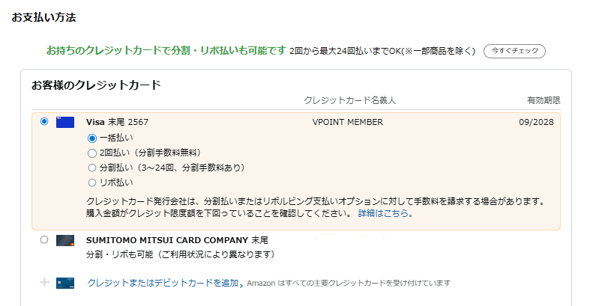Choose 一括払い lump-sum payment option

92,138
